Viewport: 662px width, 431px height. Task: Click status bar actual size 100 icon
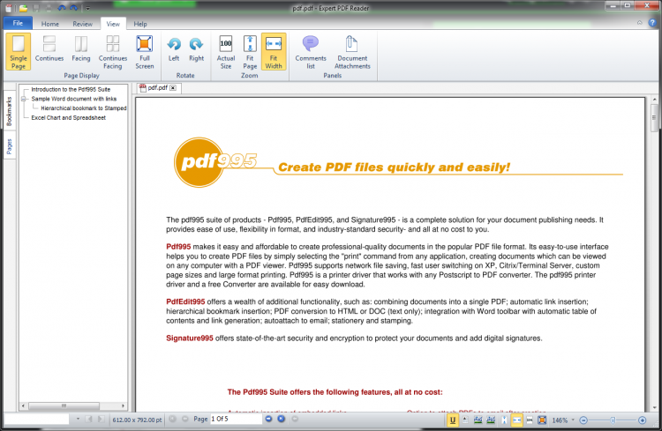click(530, 420)
